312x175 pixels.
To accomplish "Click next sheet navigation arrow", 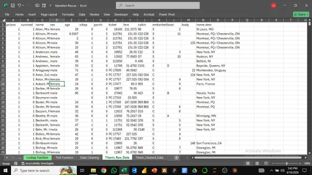I will [x=13, y=158].
